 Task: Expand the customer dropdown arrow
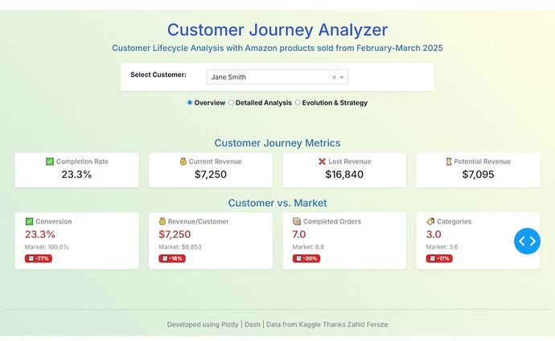point(342,78)
